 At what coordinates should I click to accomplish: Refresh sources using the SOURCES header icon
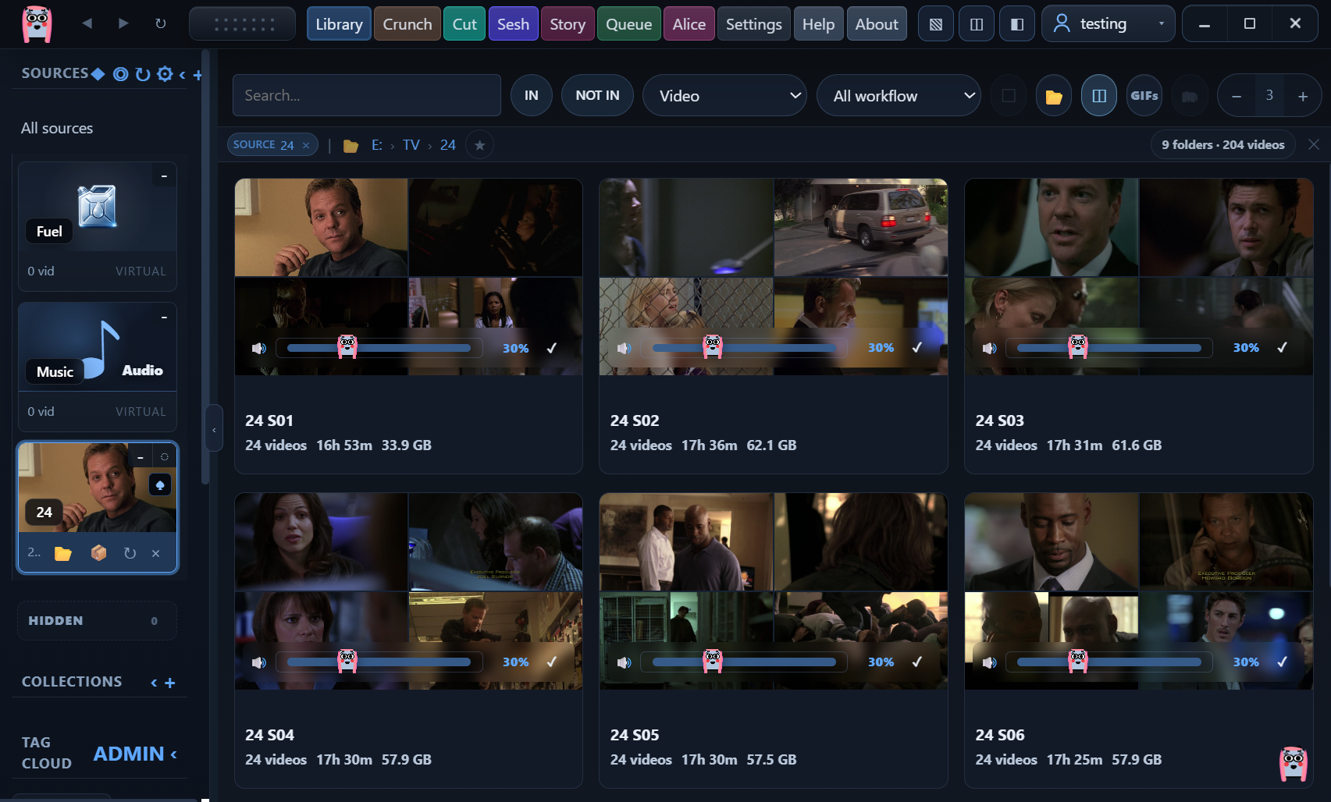[142, 74]
